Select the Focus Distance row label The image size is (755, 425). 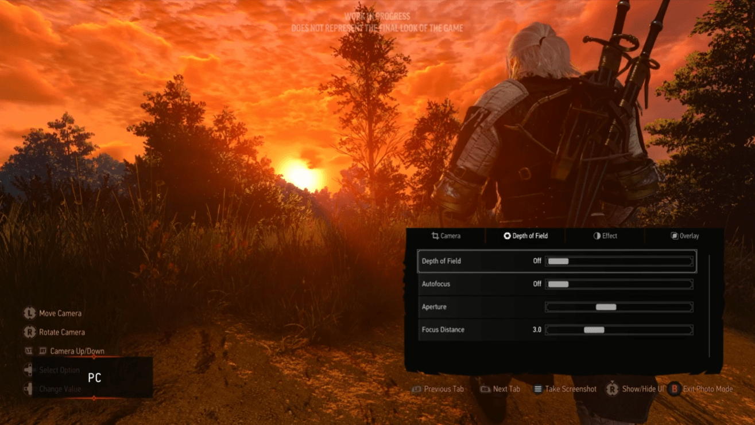click(x=443, y=330)
